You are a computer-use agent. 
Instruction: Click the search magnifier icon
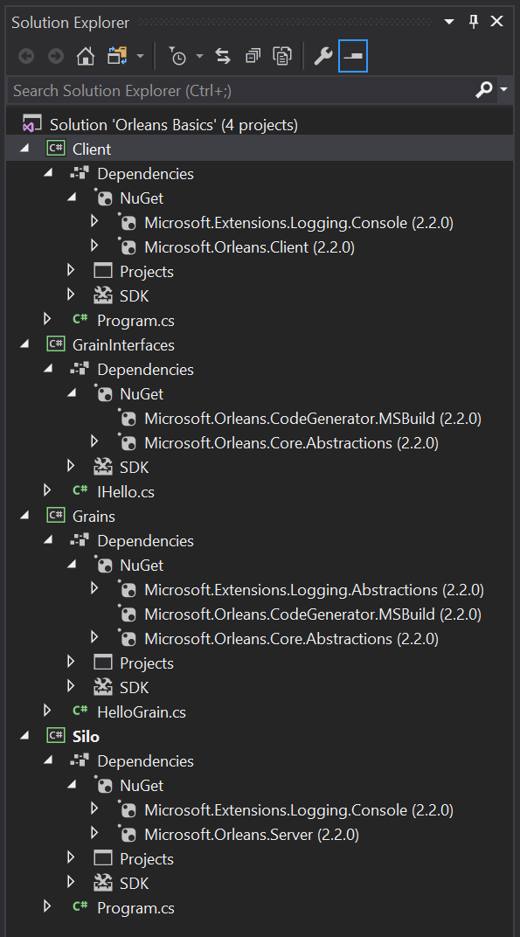[483, 90]
